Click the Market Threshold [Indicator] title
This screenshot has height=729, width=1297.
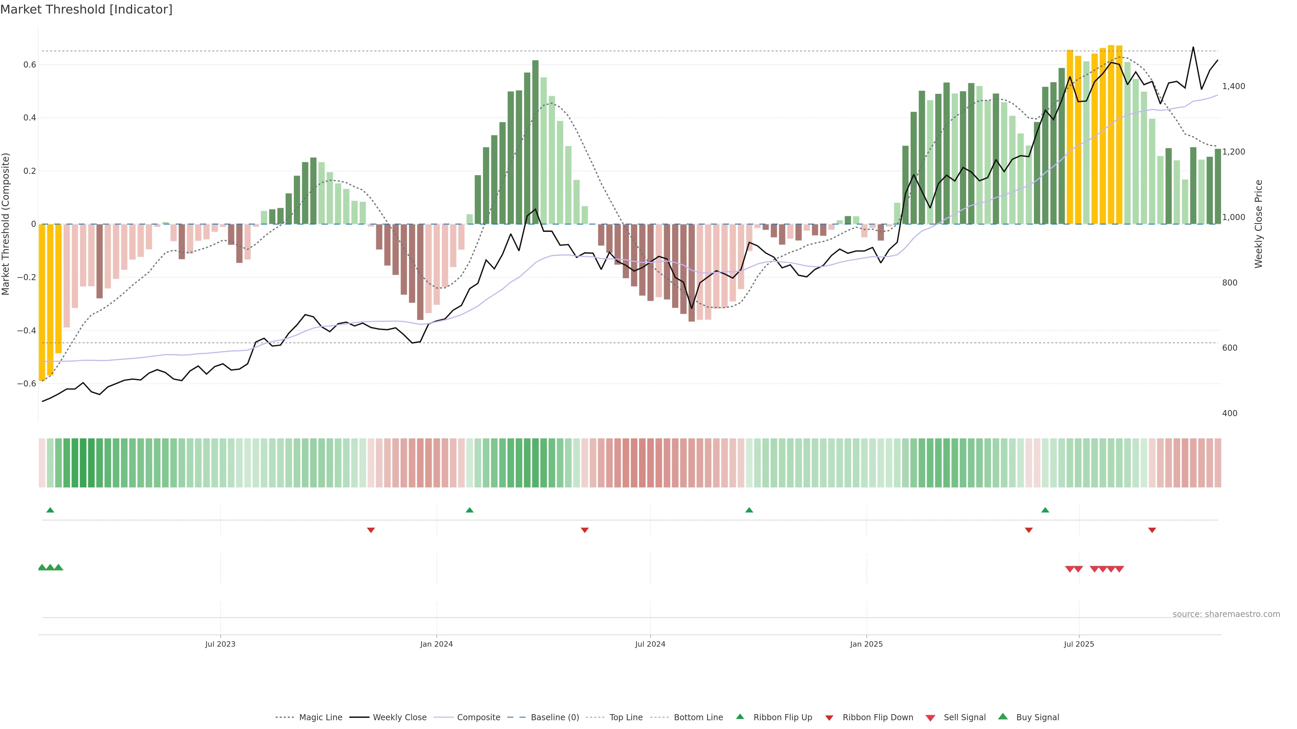(86, 9)
